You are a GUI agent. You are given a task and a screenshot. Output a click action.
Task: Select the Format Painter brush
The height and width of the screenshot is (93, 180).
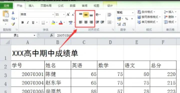pyautogui.click(x=13, y=24)
